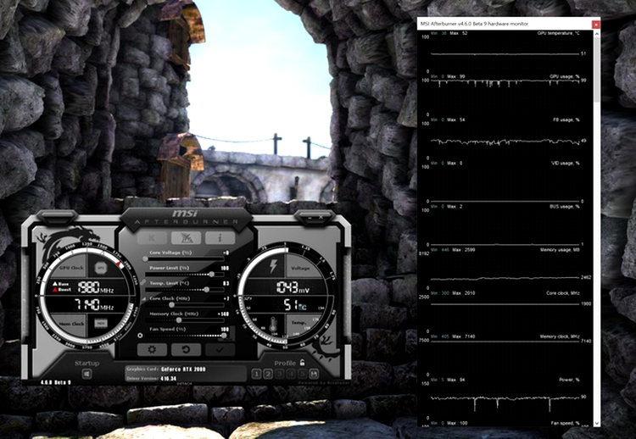This screenshot has width=636, height=439.
Task: Toggle the Windows startup icon
Action: [86, 374]
